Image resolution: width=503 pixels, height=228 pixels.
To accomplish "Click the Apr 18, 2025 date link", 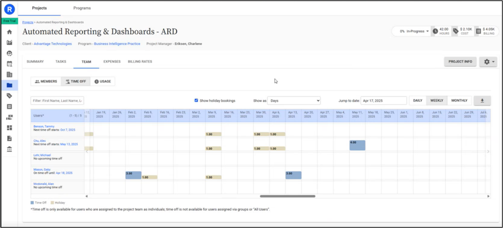I will click(64, 173).
